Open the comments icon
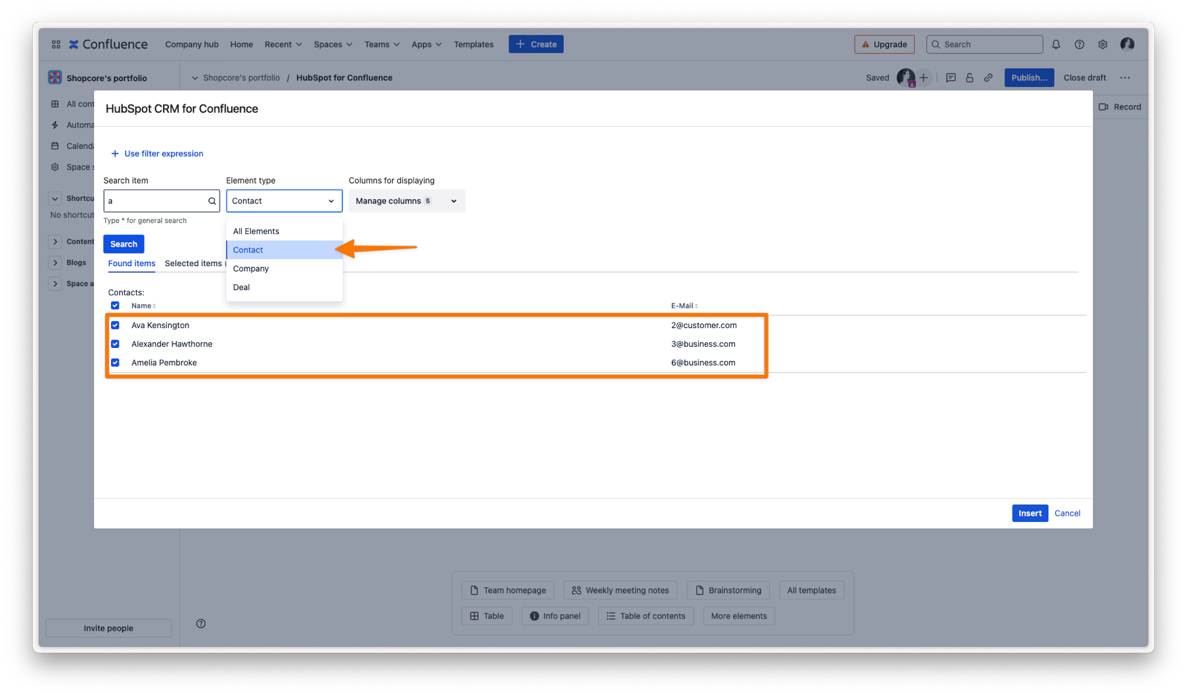Screen dimensions: 1187x696 [950, 78]
